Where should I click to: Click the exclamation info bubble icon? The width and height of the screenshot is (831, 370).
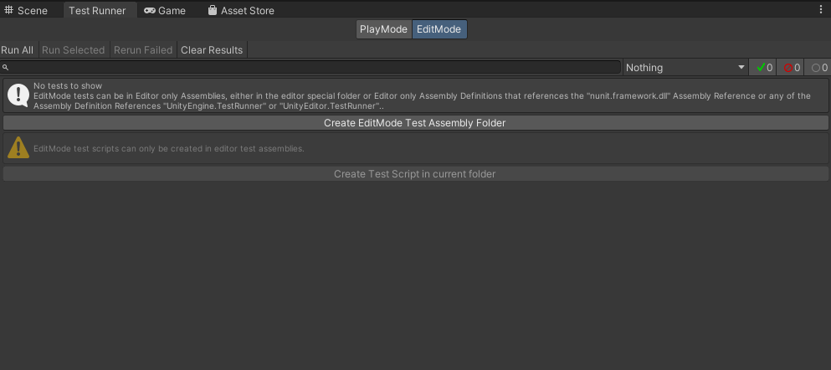tap(18, 95)
